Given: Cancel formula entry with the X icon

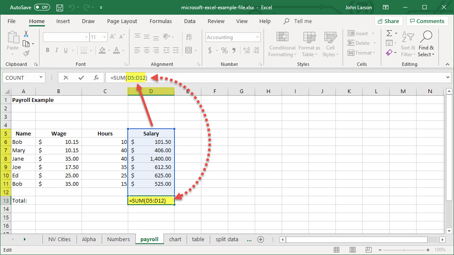Looking at the screenshot, I should (x=66, y=78).
